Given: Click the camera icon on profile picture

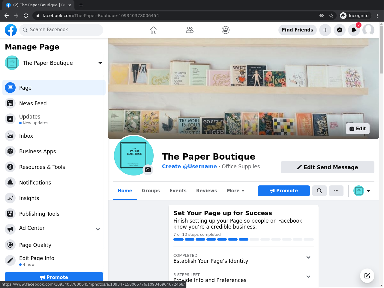Looking at the screenshot, I should click(148, 170).
